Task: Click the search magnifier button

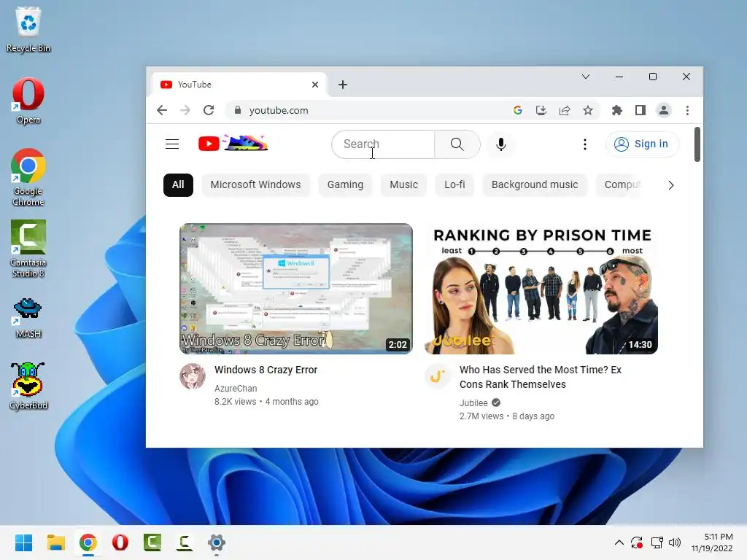Action: click(x=457, y=144)
